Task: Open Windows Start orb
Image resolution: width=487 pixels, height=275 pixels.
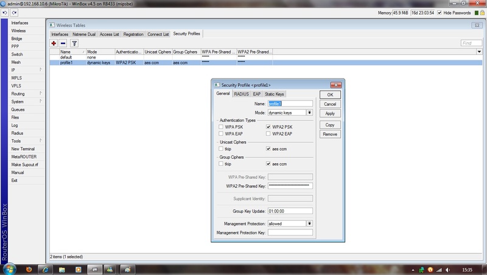Action: click(9, 269)
